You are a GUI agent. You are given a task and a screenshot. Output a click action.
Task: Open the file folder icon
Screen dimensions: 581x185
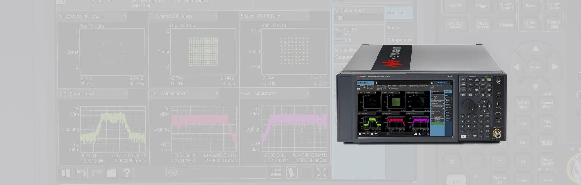point(112,173)
